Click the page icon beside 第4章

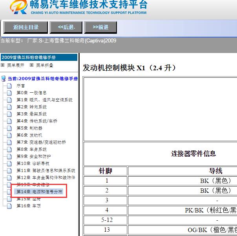tap(9, 121)
